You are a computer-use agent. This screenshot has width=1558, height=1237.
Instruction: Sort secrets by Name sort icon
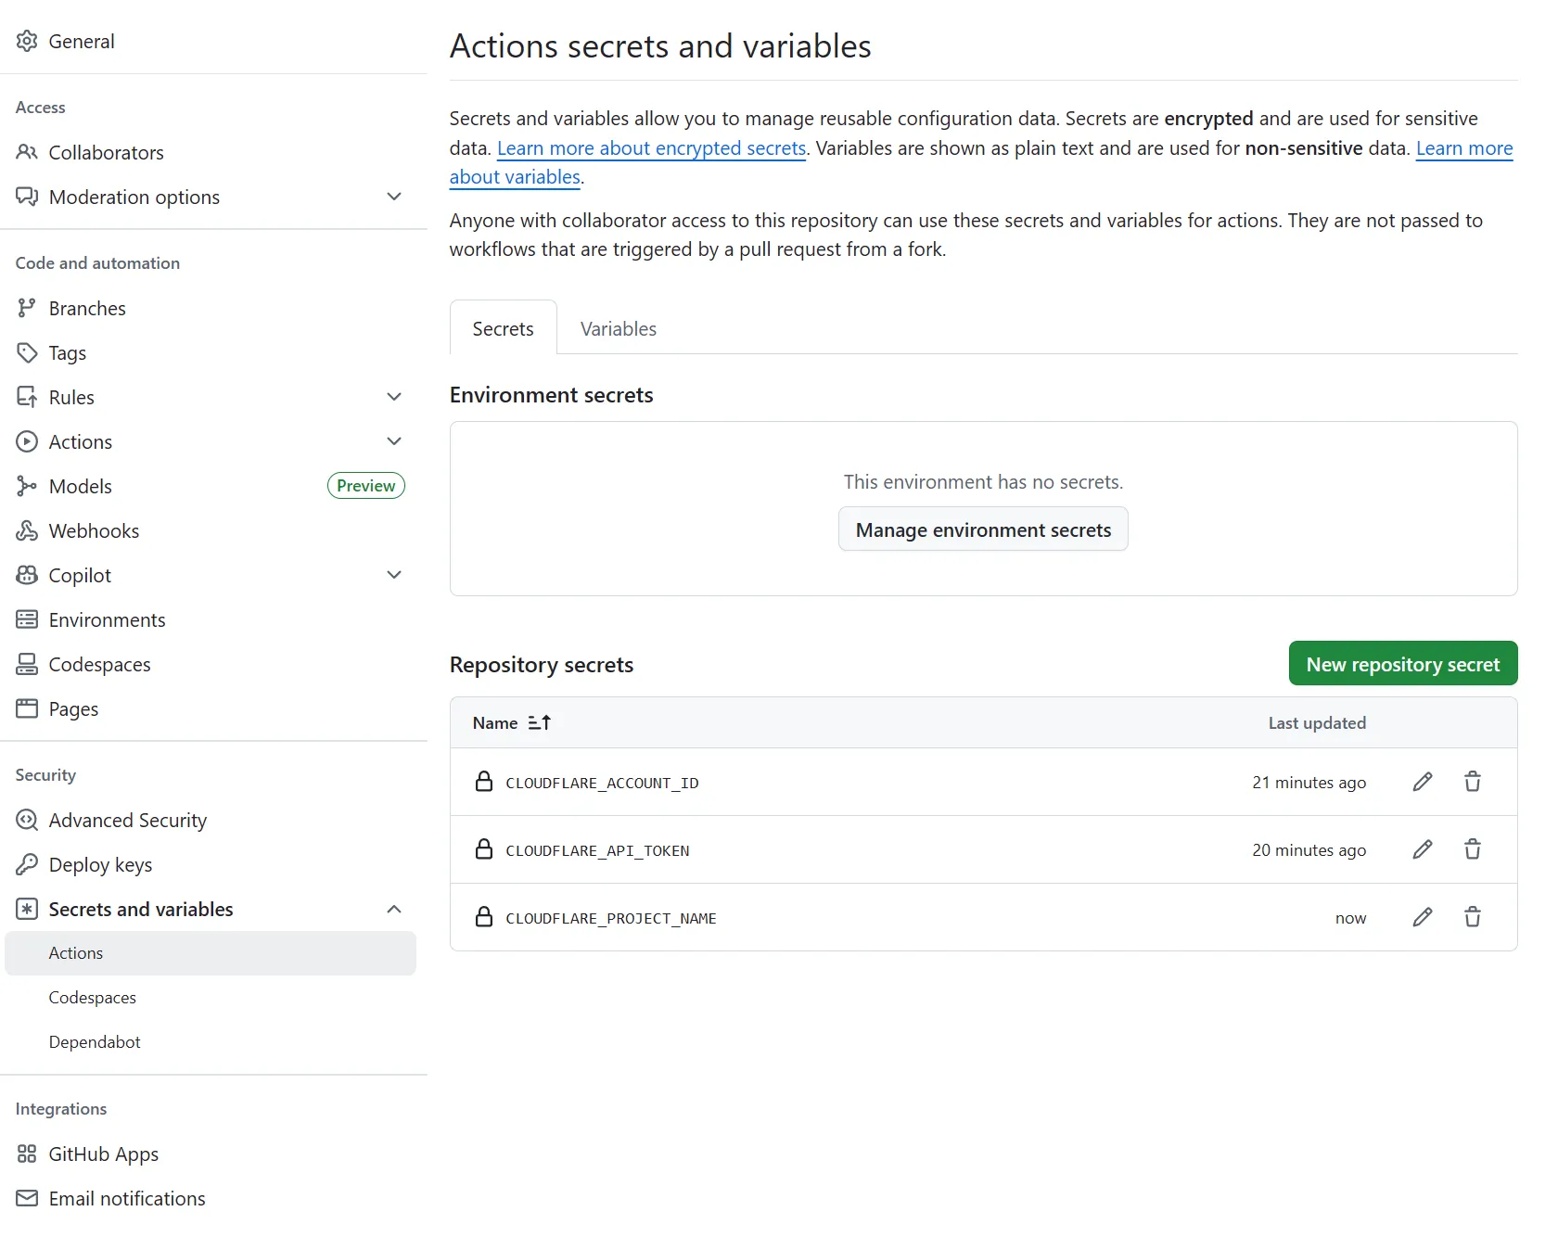click(539, 722)
